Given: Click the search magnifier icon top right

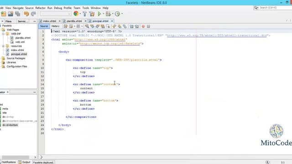Looking at the screenshot, I should [x=255, y=8].
